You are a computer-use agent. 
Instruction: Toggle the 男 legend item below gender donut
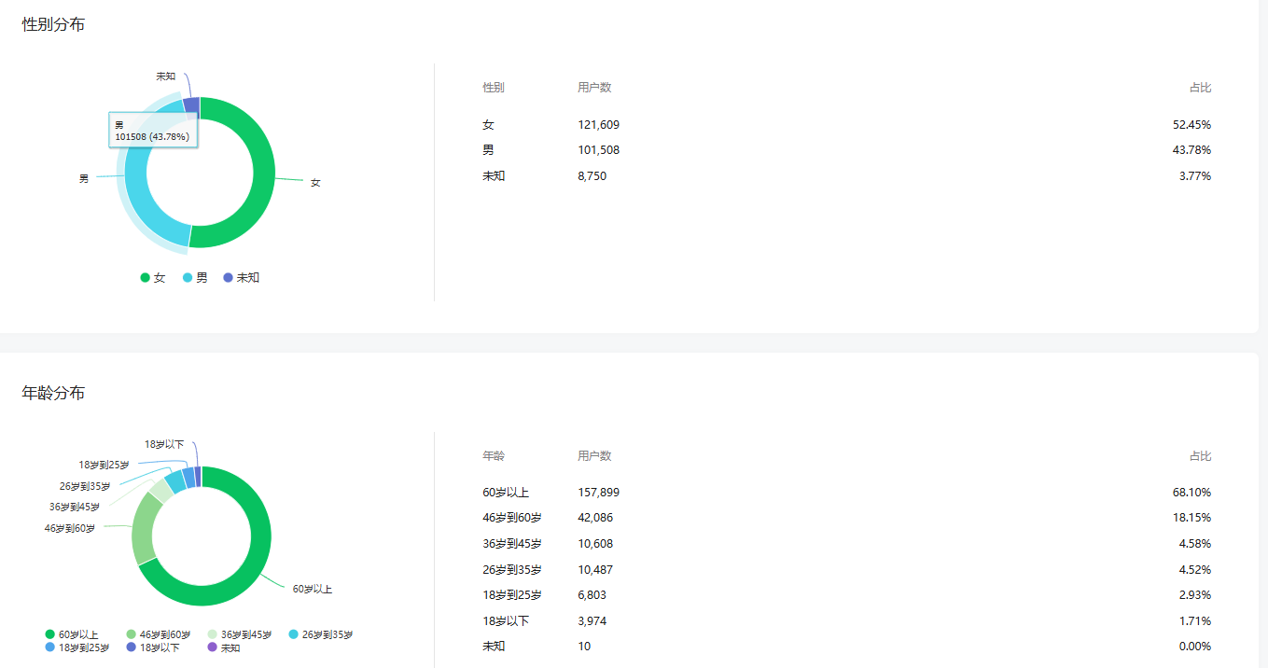[x=195, y=277]
